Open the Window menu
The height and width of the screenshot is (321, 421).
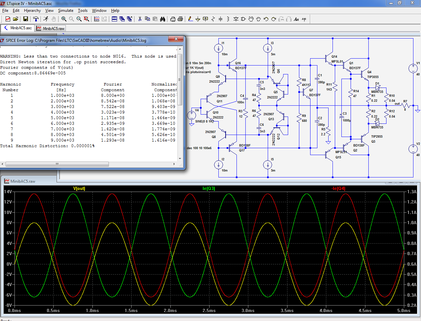point(99,11)
